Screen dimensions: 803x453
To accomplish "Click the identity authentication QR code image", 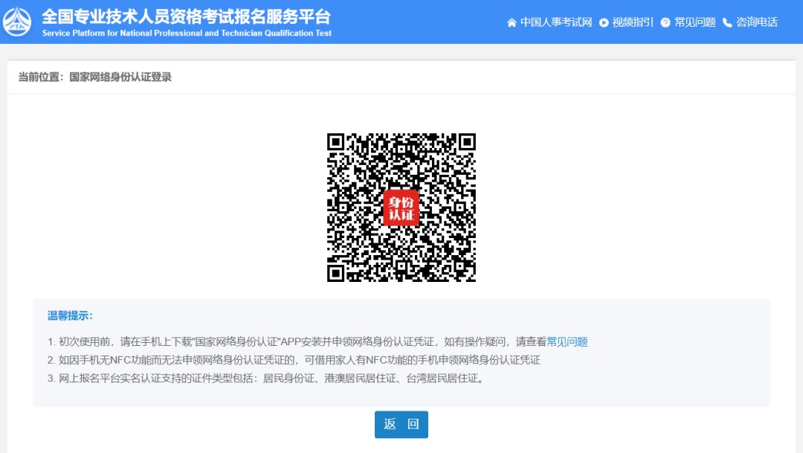I will (x=401, y=207).
